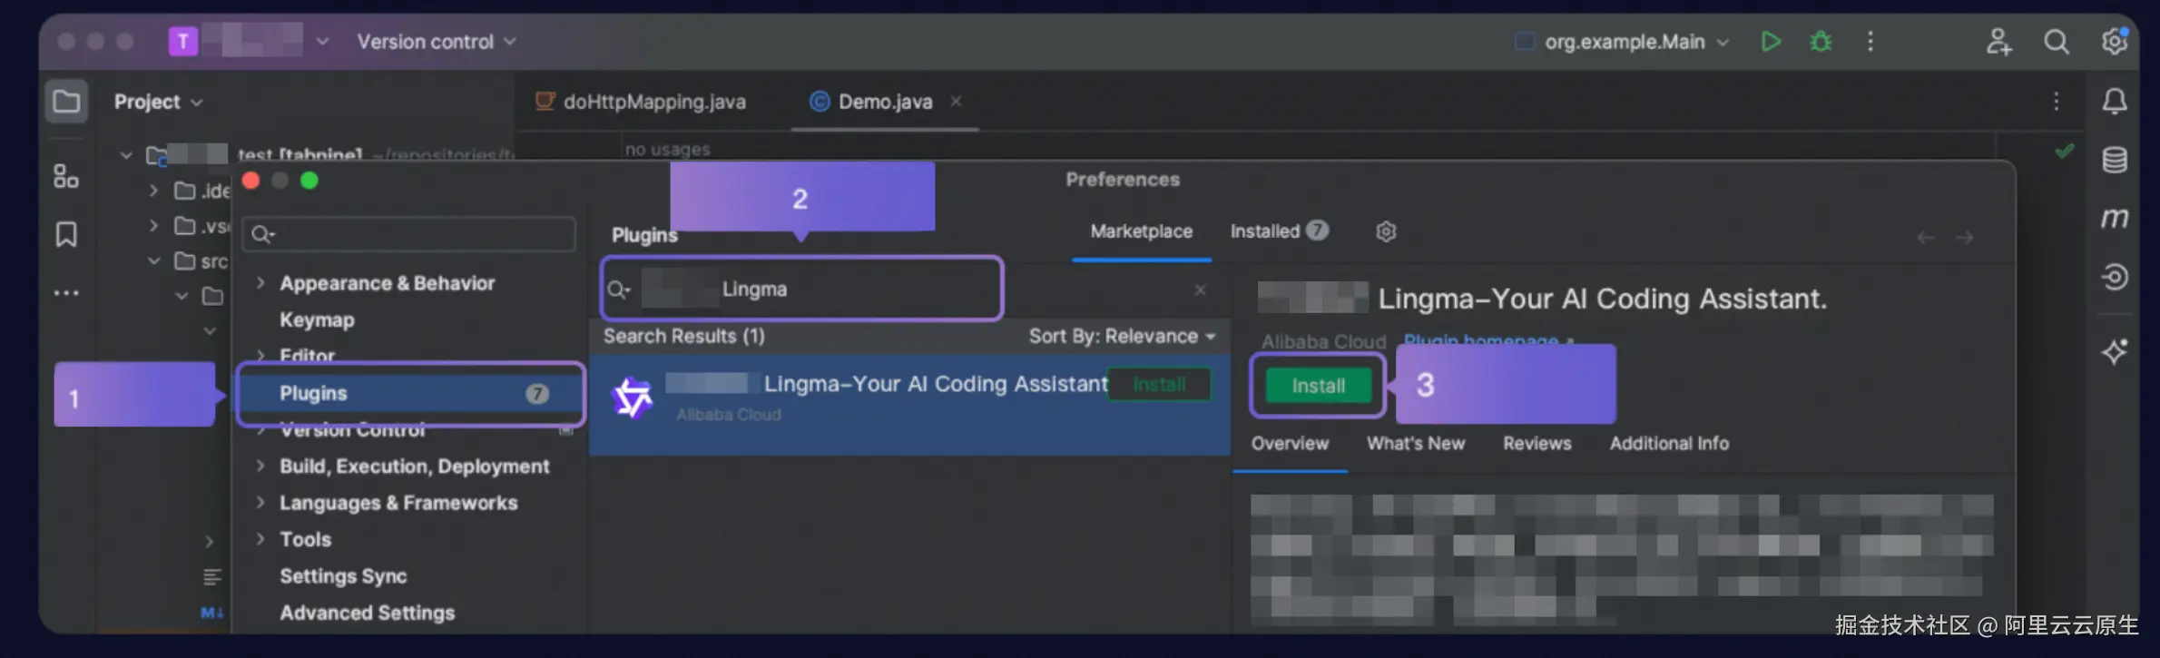Open more run actions kebab menu
The image size is (2160, 658).
tap(1870, 42)
